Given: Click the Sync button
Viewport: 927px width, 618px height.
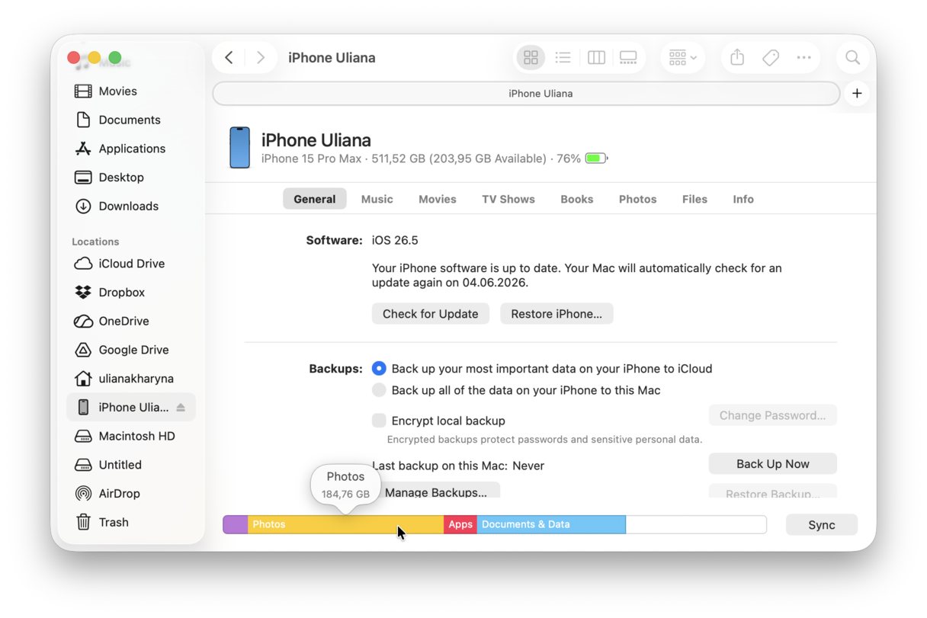Looking at the screenshot, I should click(x=821, y=524).
